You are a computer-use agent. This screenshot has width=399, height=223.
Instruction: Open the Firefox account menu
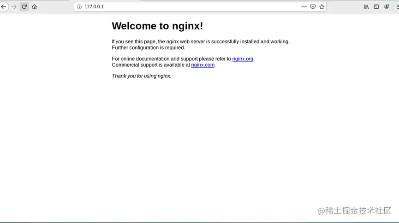tap(387, 6)
